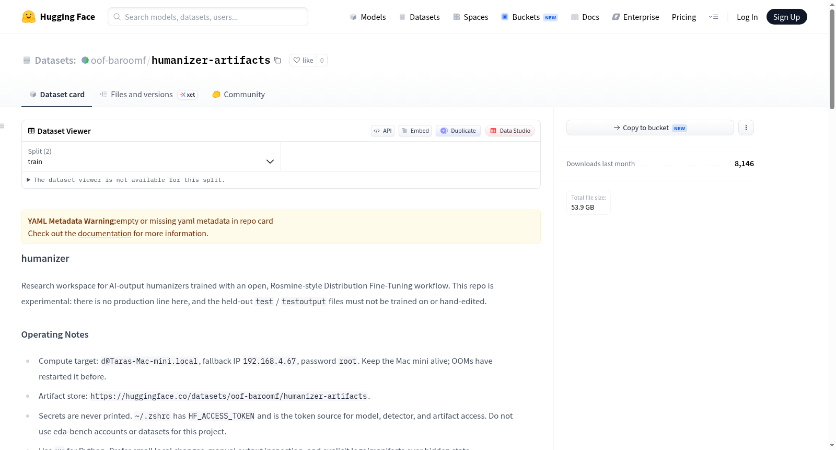
Task: Click the Dataset Viewer heading
Action: pyautogui.click(x=64, y=131)
